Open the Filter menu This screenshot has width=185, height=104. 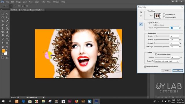coord(43,2)
